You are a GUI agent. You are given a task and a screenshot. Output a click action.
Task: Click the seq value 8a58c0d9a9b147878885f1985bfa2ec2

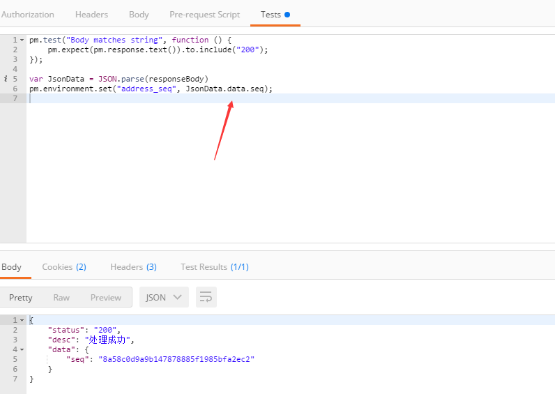pos(176,359)
